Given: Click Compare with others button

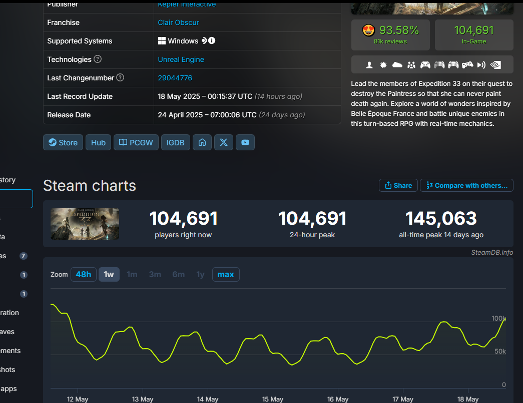Looking at the screenshot, I should pos(466,185).
